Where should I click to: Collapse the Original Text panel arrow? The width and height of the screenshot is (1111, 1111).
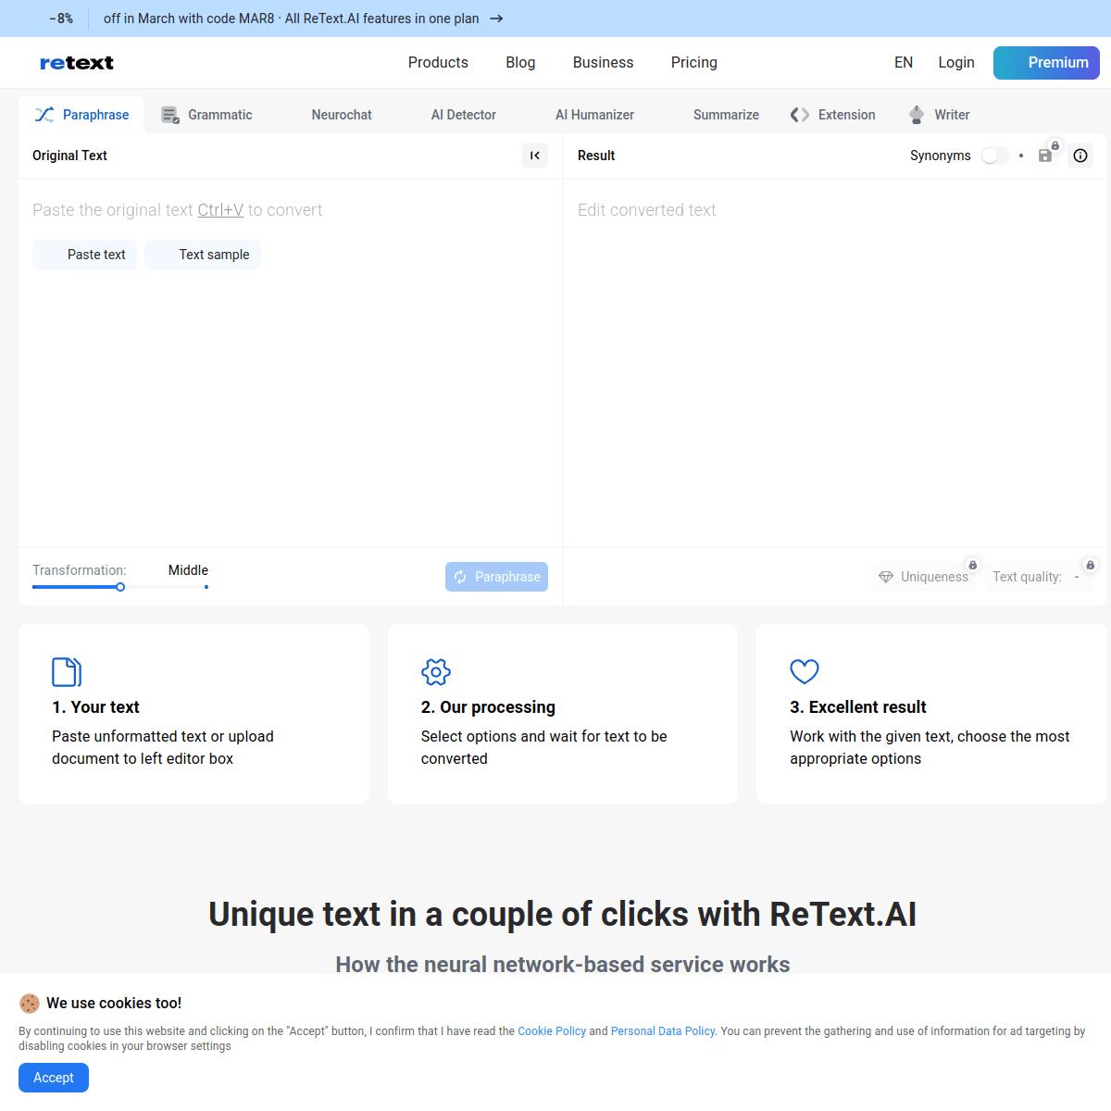click(535, 156)
